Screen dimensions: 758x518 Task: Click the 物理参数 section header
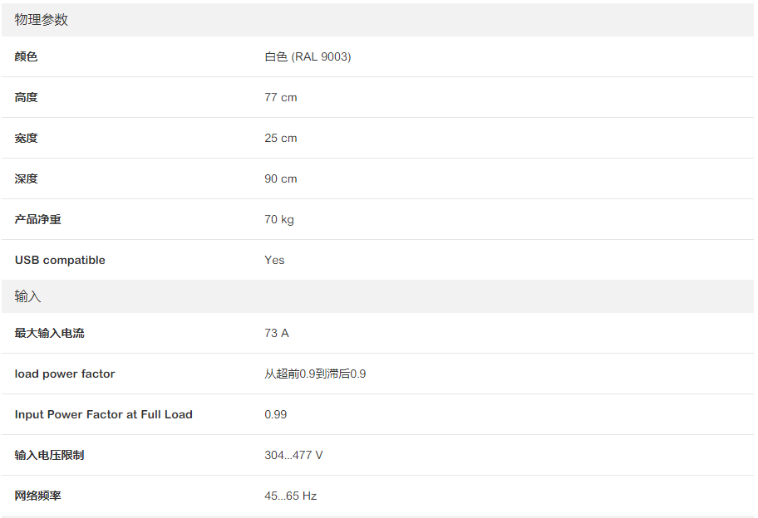click(x=42, y=20)
